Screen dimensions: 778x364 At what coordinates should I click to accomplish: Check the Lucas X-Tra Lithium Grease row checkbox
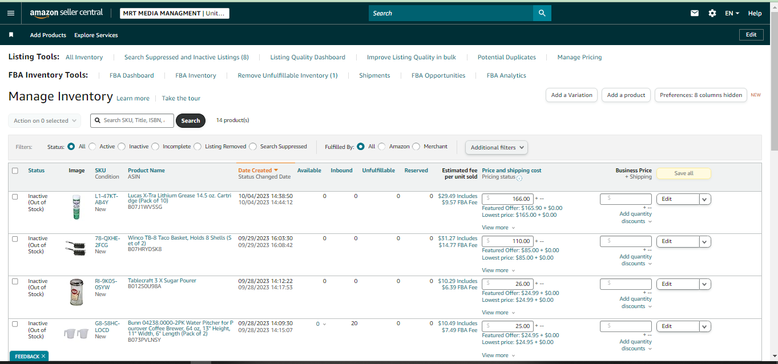coord(15,196)
